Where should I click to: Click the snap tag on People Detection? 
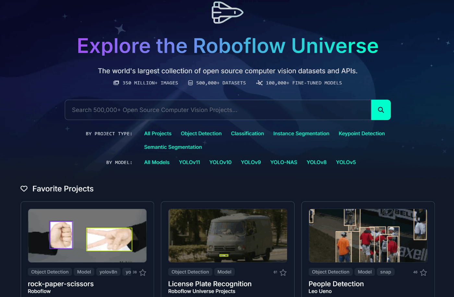point(386,272)
